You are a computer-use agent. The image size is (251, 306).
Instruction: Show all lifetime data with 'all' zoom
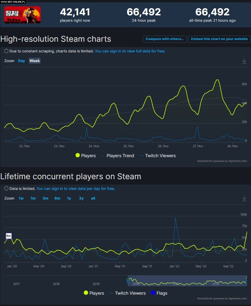pyautogui.click(x=93, y=198)
